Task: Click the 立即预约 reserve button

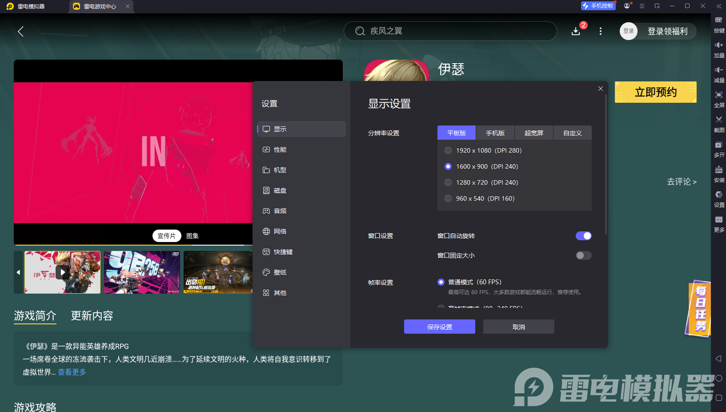Action: pyautogui.click(x=655, y=92)
